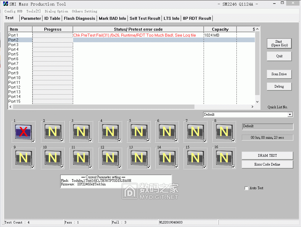Viewport: 301px width, 227px height.
Task: Select the port 12 drive status icon
Action: coord(110,158)
